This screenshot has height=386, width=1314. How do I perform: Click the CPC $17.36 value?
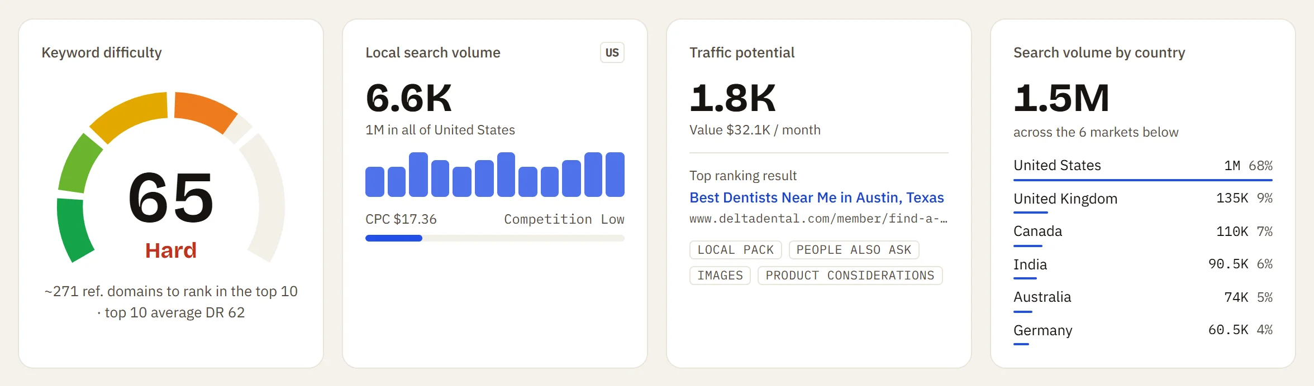coord(401,219)
